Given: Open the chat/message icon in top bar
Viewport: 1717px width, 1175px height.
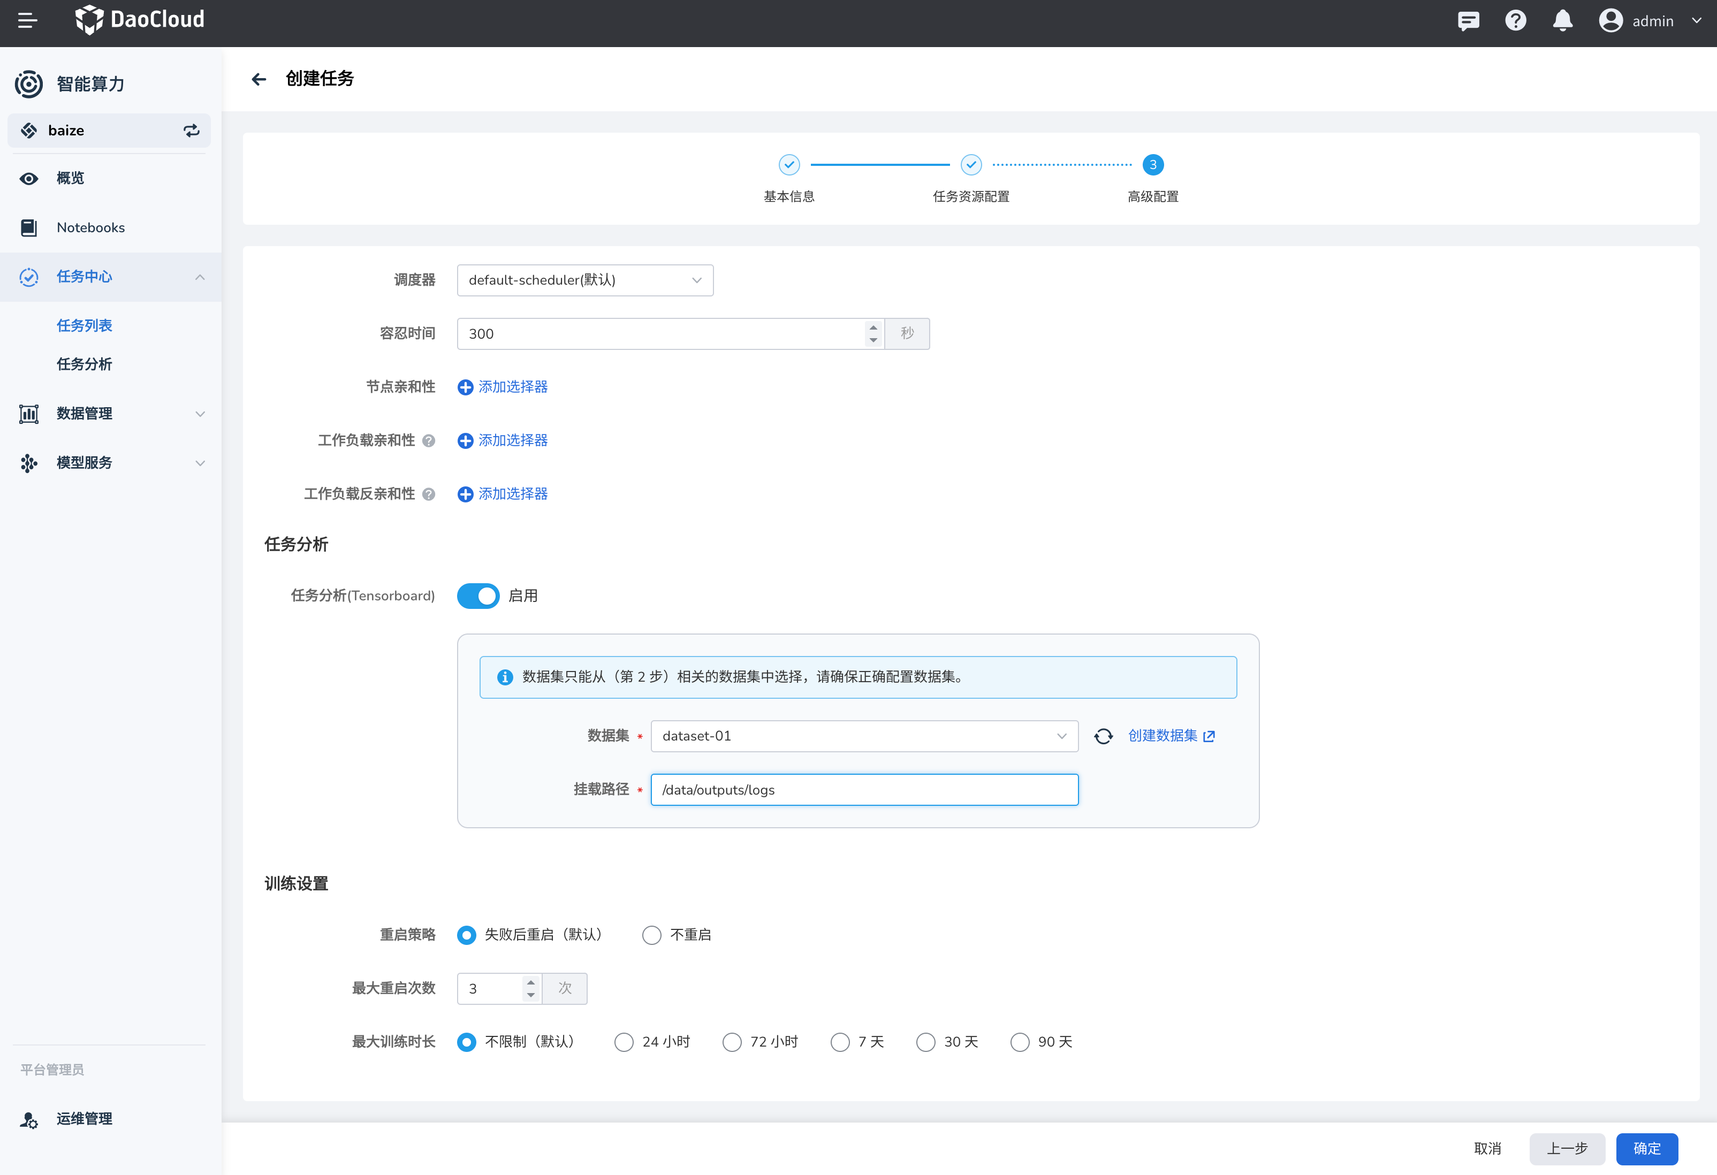Looking at the screenshot, I should 1468,21.
